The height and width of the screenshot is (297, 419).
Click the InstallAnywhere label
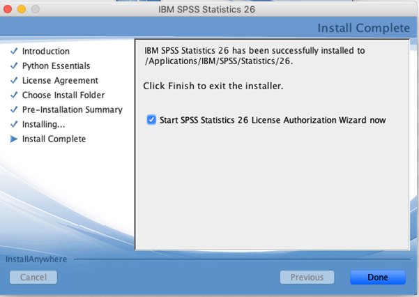(36, 259)
